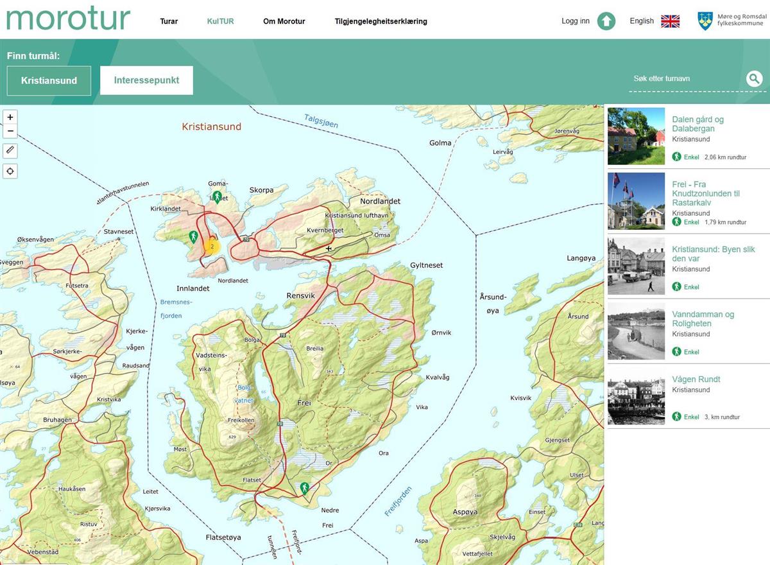The image size is (770, 565).
Task: Click the Frei place name on the map
Action: 304,403
